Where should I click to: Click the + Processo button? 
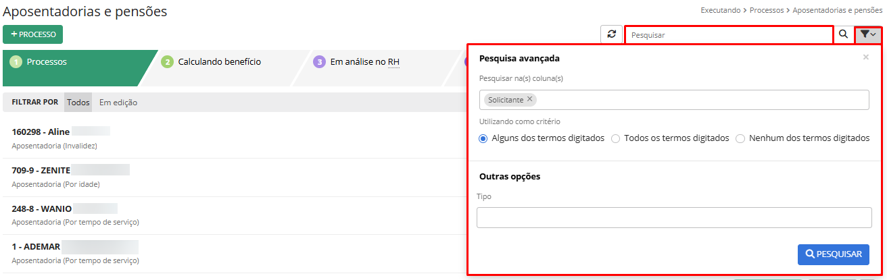pyautogui.click(x=33, y=34)
